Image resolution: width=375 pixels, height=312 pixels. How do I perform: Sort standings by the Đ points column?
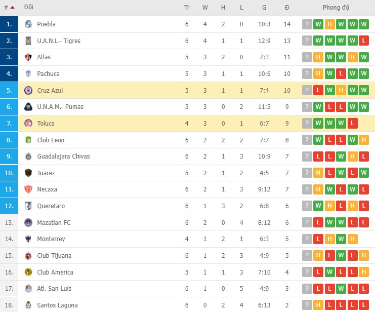pyautogui.click(x=287, y=8)
